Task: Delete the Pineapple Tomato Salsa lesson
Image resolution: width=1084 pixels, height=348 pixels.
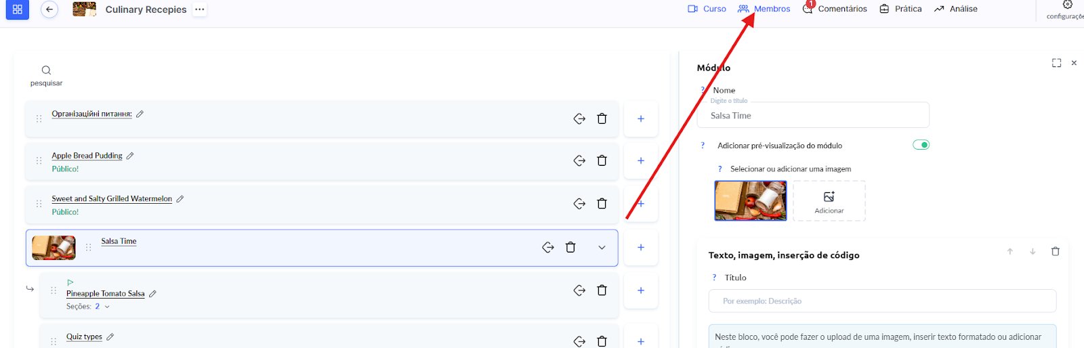Action: pyautogui.click(x=602, y=290)
